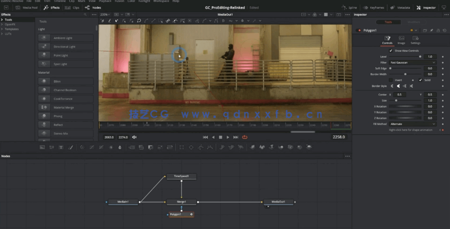The image size is (450, 229).
Task: Adjust the Border Width slider
Action: (405, 74)
